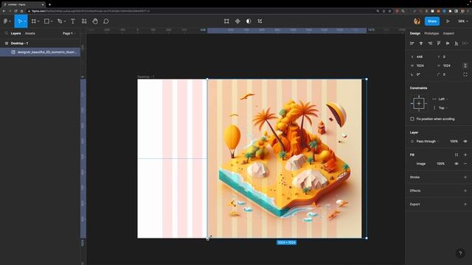This screenshot has height=265, width=472.
Task: Select the designdr_beautiful_3D_isometric image layer
Action: (40, 52)
